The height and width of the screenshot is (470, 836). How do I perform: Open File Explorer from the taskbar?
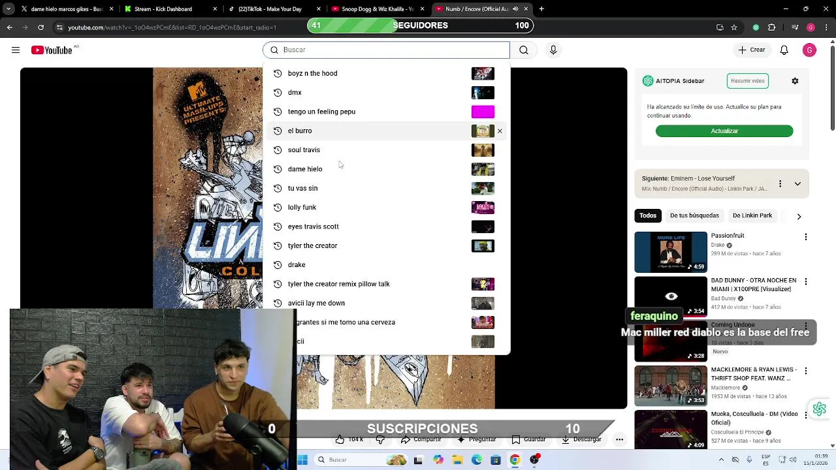click(457, 460)
